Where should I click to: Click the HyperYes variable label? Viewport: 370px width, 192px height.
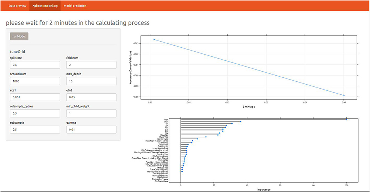pyautogui.click(x=164, y=137)
